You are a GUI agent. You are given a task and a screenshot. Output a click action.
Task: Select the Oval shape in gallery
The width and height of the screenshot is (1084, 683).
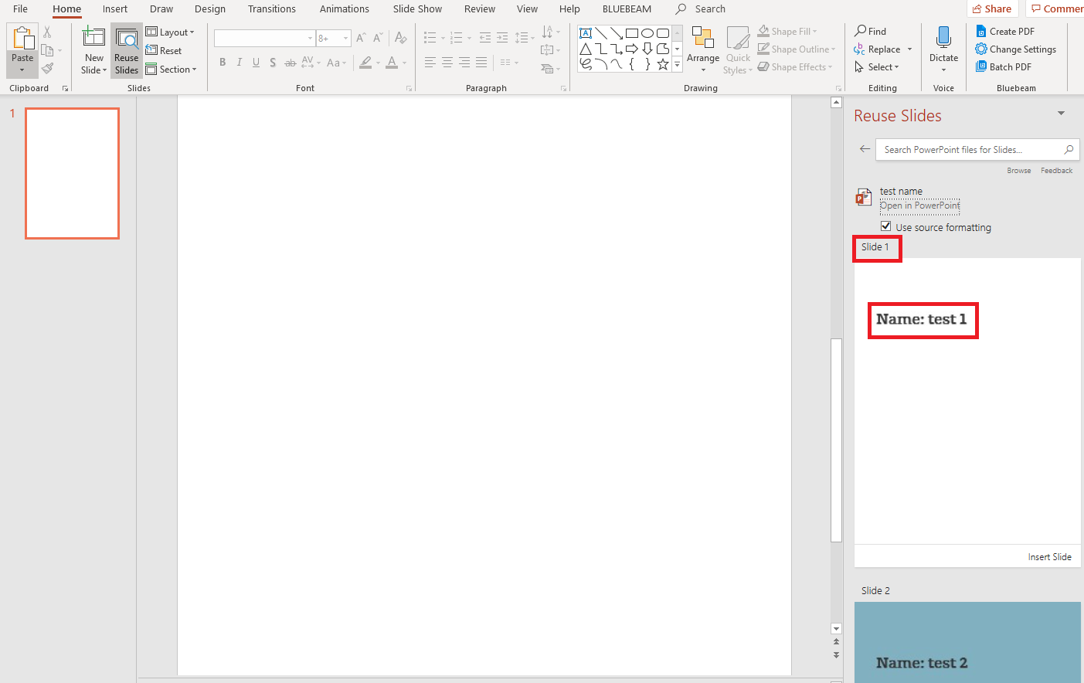(647, 33)
